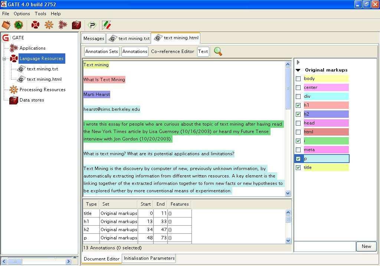This screenshot has width=380, height=266.
Task: Select Data stores in the tree
Action: 32,100
